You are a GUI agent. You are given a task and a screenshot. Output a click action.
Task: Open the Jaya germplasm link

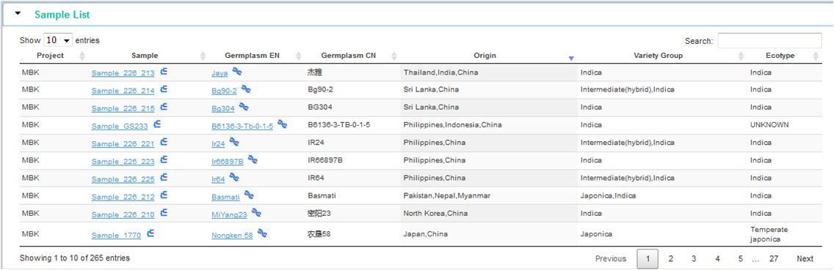tap(220, 74)
